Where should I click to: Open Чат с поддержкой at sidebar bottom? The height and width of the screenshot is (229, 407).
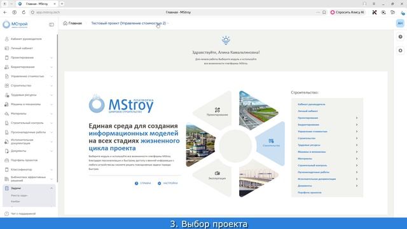tap(20, 214)
